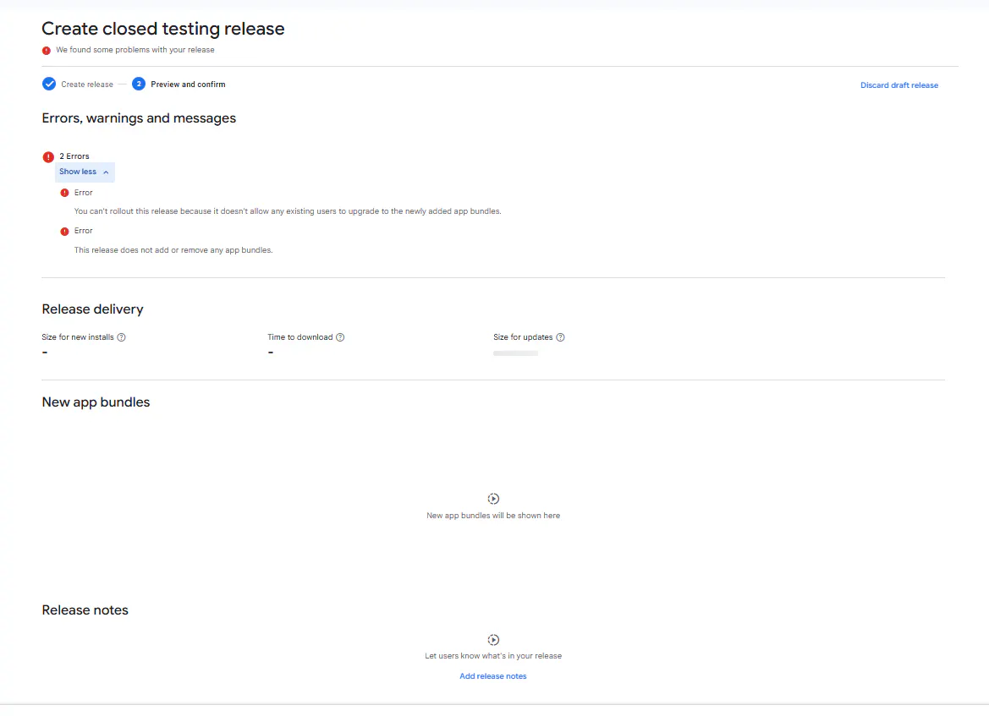The image size is (989, 716).
Task: Click the step 2 number badge
Action: coord(139,84)
